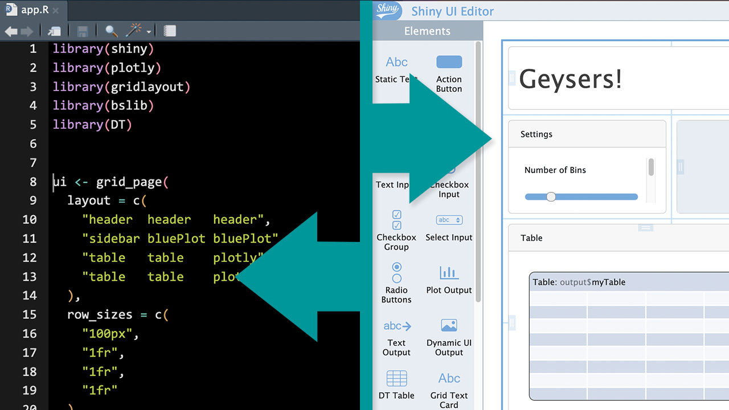
Task: Pick the Grid Text Card element
Action: (449, 379)
